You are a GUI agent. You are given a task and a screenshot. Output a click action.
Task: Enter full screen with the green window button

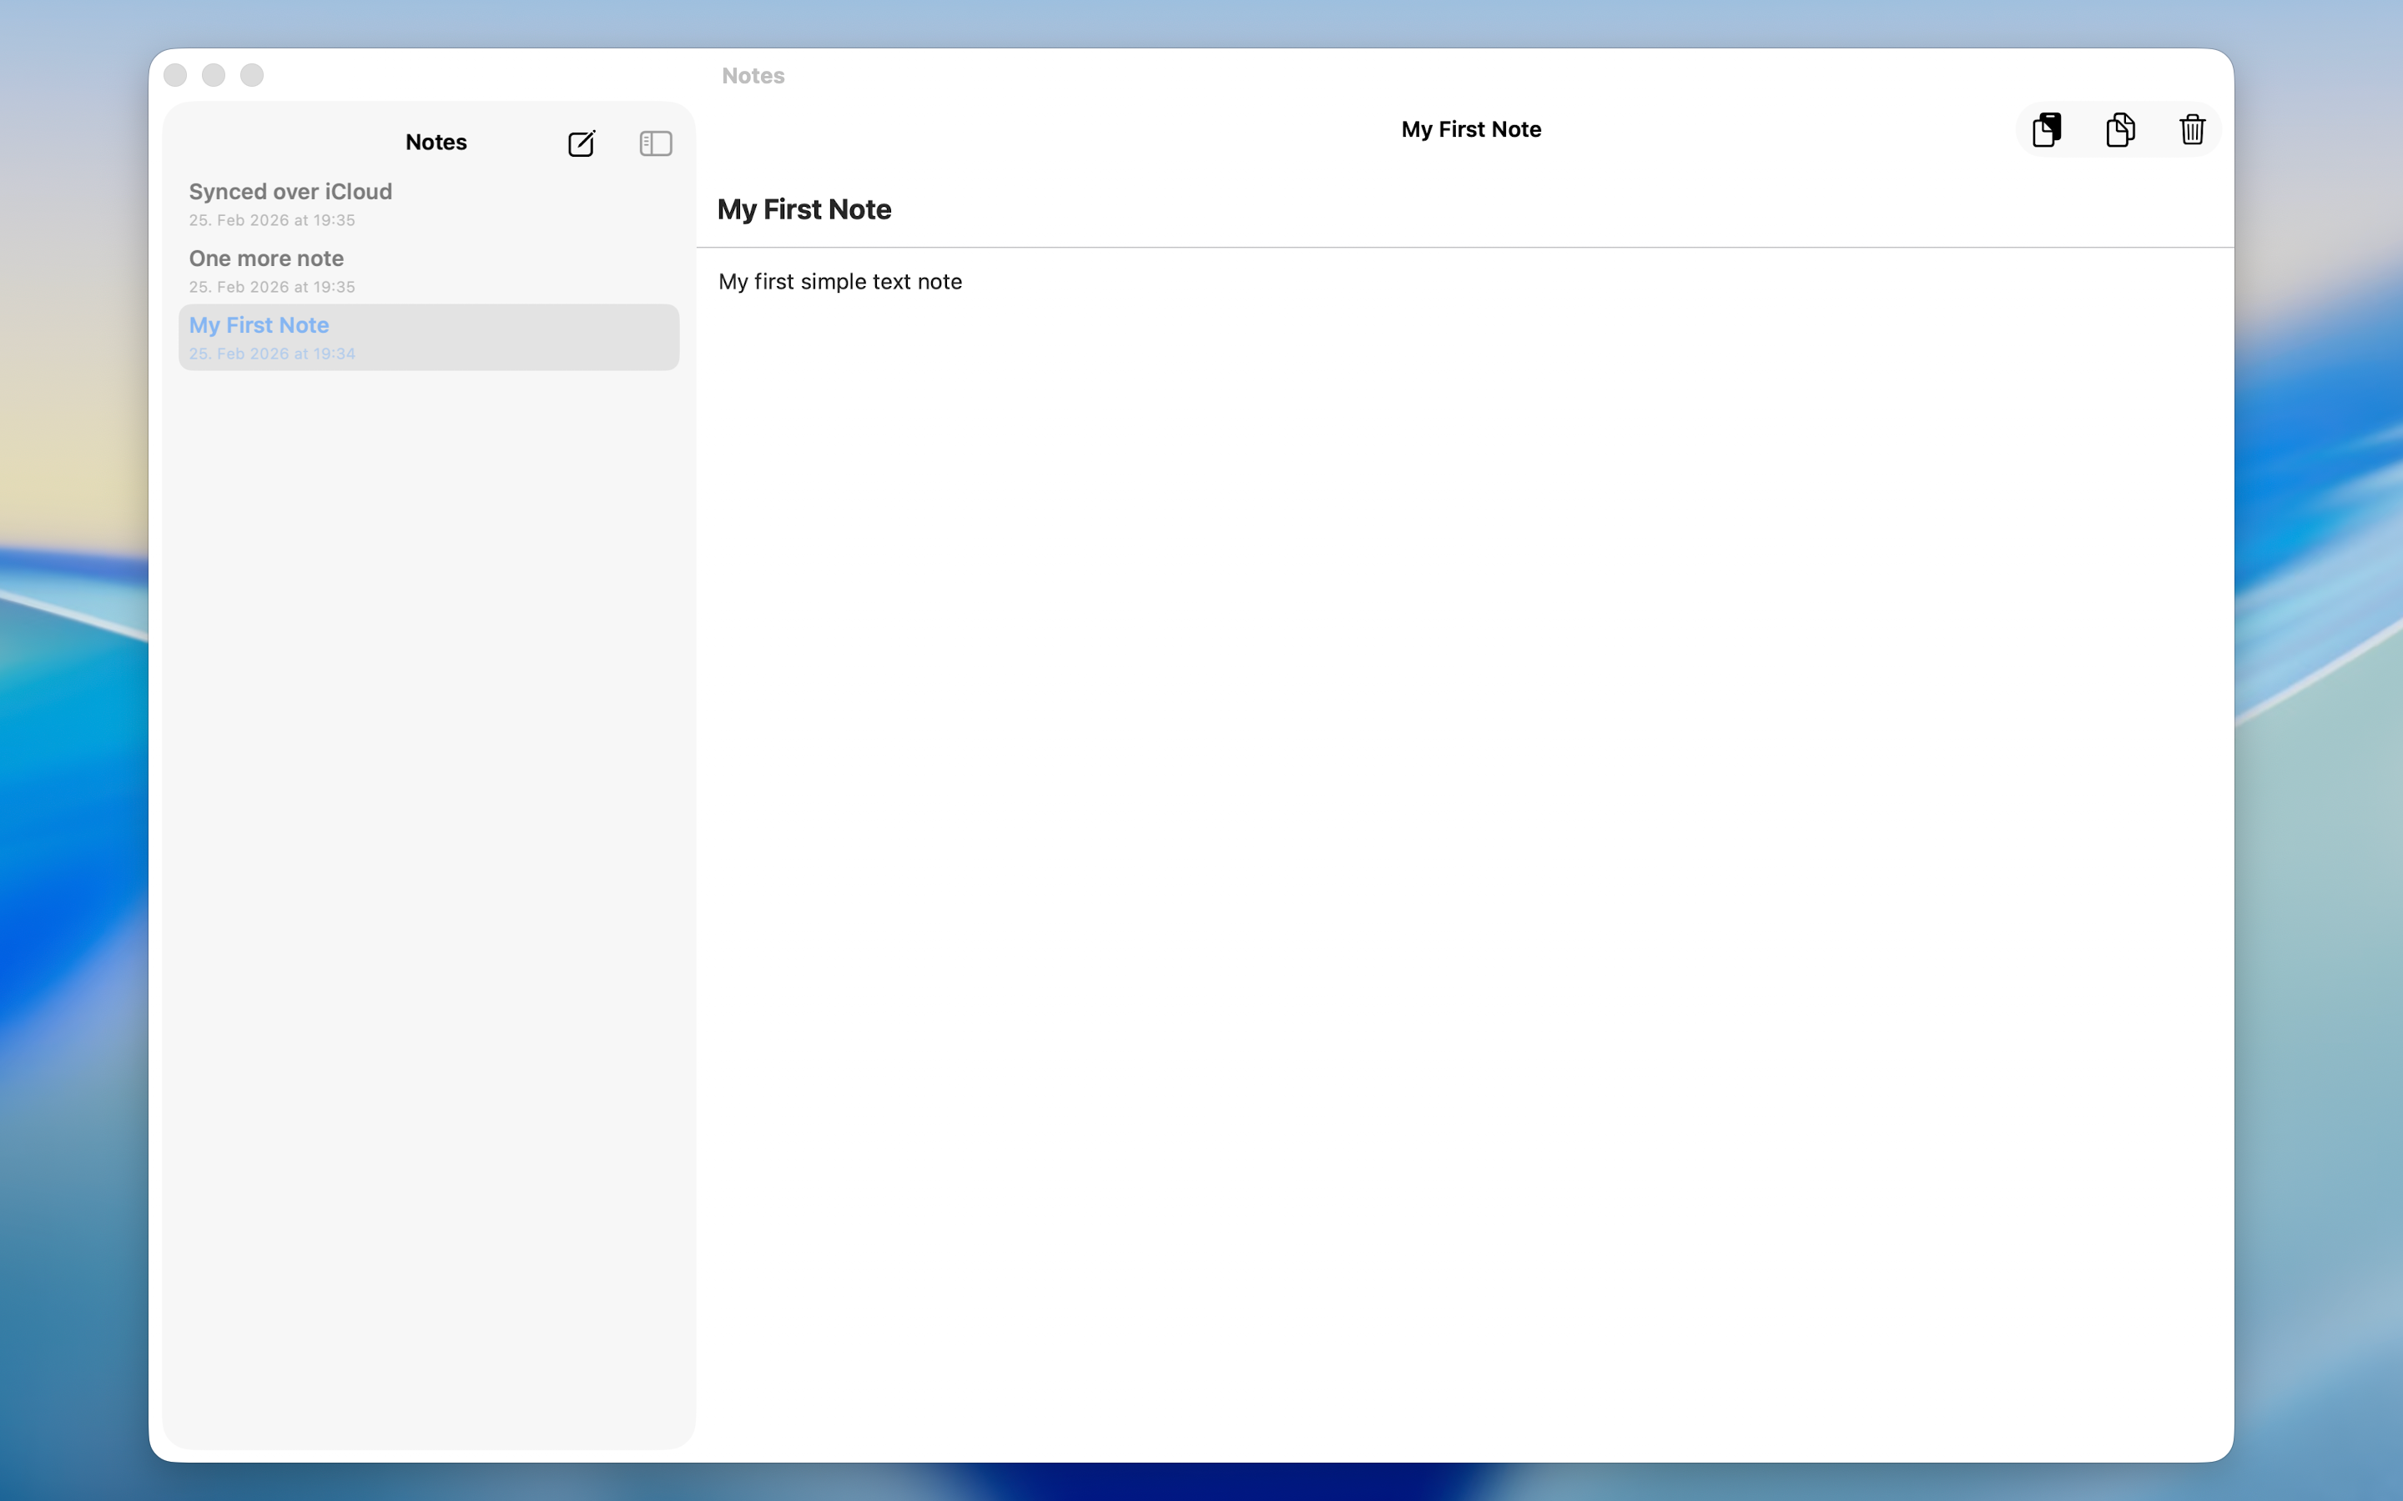[251, 73]
